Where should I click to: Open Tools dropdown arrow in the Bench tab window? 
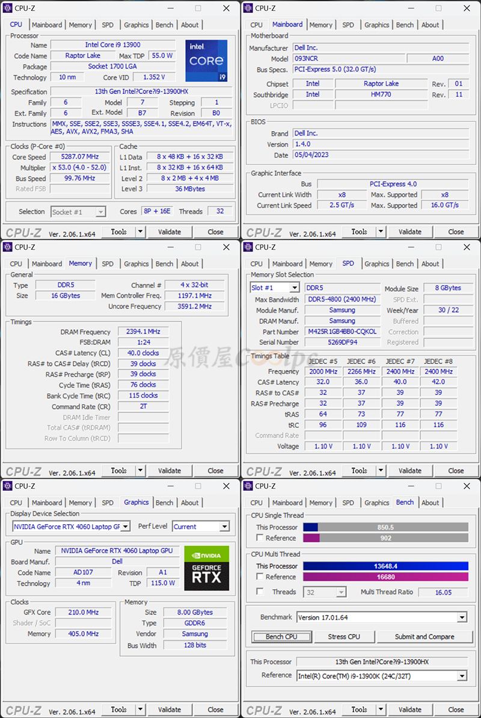point(381,710)
